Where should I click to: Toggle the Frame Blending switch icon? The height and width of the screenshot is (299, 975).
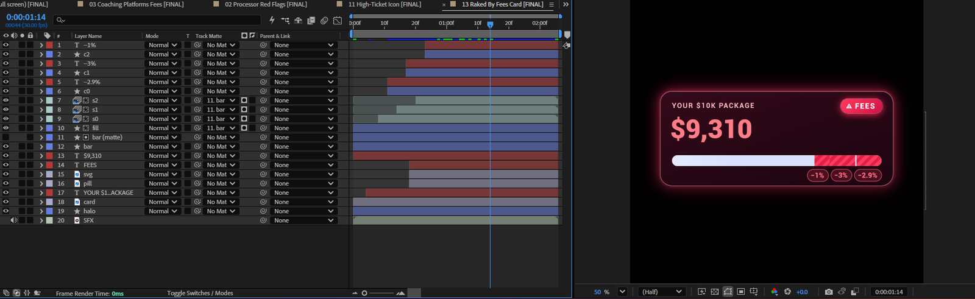pos(311,20)
